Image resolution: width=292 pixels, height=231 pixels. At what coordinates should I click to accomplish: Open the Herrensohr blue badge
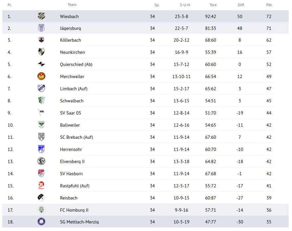41,149
